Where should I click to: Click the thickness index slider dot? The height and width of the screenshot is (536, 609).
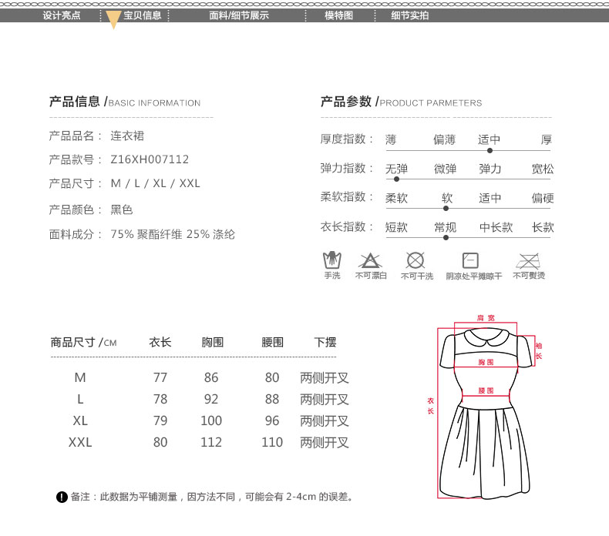tap(490, 150)
